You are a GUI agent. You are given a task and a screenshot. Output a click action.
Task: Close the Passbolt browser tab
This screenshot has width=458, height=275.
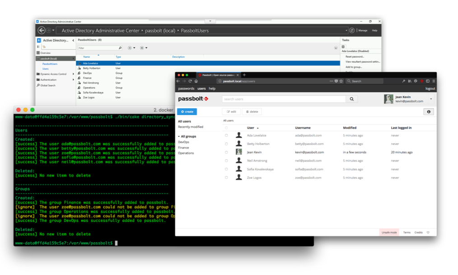tap(238, 75)
